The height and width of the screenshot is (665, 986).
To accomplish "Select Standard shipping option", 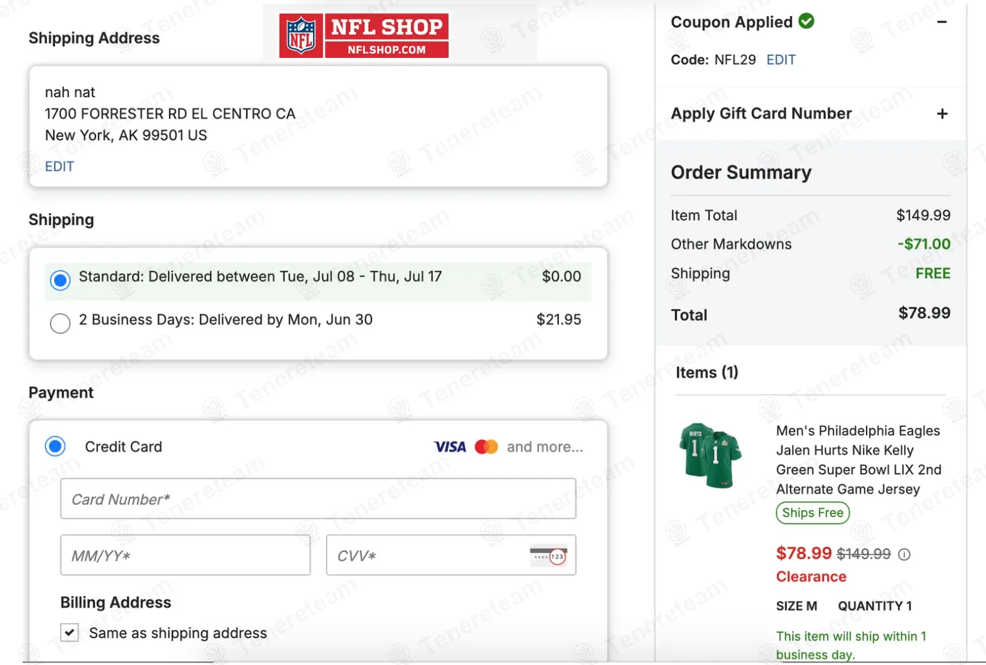I will pos(60,280).
